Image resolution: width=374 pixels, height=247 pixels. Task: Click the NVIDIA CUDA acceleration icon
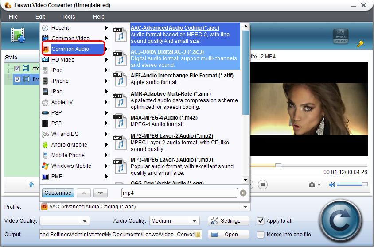pyautogui.click(x=341, y=36)
